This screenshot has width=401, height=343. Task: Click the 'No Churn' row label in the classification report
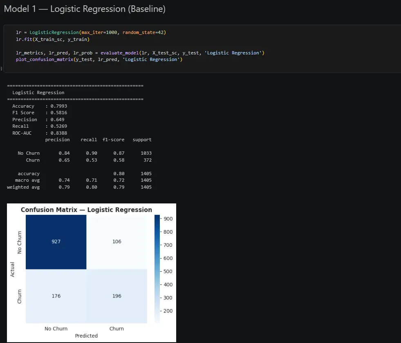click(x=29, y=153)
